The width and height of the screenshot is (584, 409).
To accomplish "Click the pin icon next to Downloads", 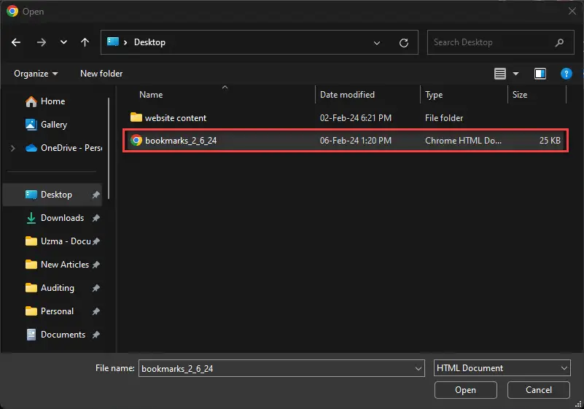I will click(96, 218).
